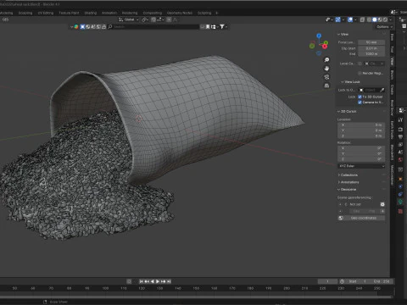Click the search magnifier icon in top bar
The height and width of the screenshot is (305, 407).
coord(110,26)
